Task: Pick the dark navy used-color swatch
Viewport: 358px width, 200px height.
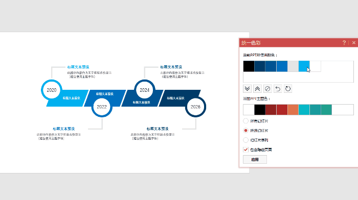Action: (x=260, y=66)
